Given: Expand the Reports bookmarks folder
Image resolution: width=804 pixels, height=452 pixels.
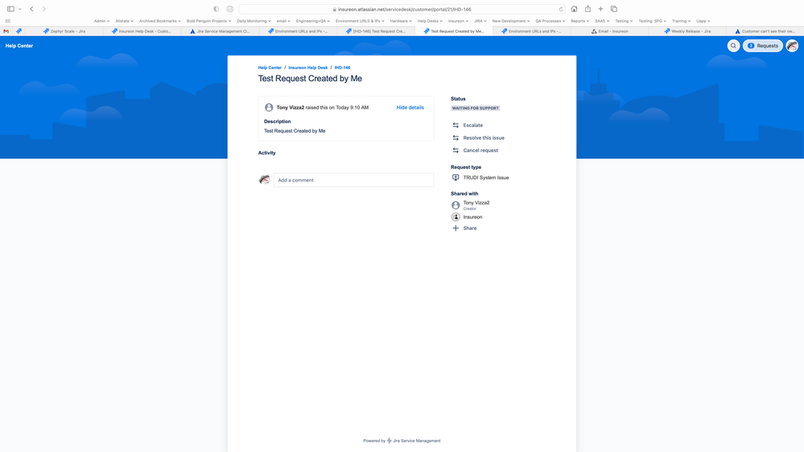Looking at the screenshot, I should (x=579, y=21).
